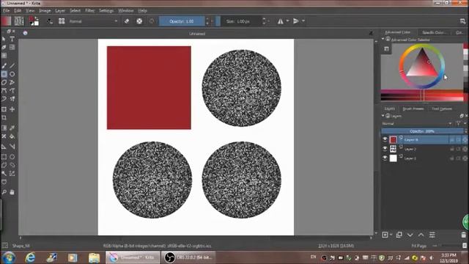469x264 pixels.
Task: Select the Crop tool
Action: [x=4, y=117]
